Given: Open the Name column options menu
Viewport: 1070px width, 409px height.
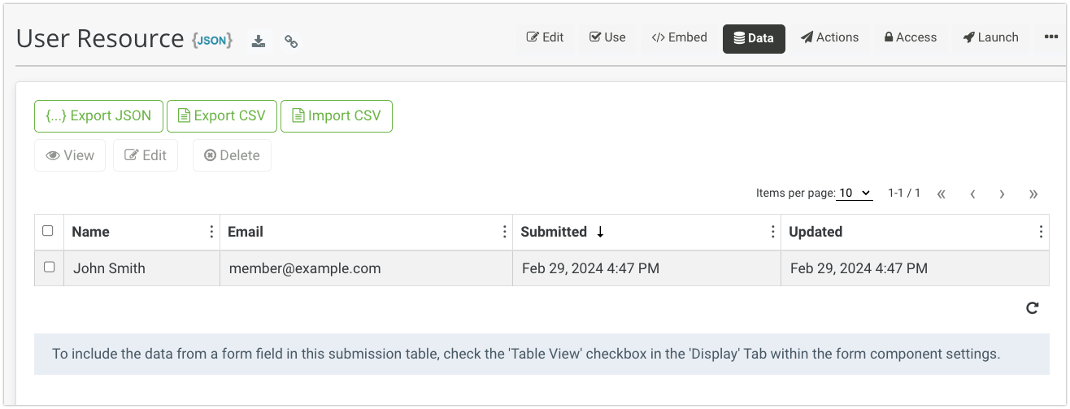Looking at the screenshot, I should point(212,232).
